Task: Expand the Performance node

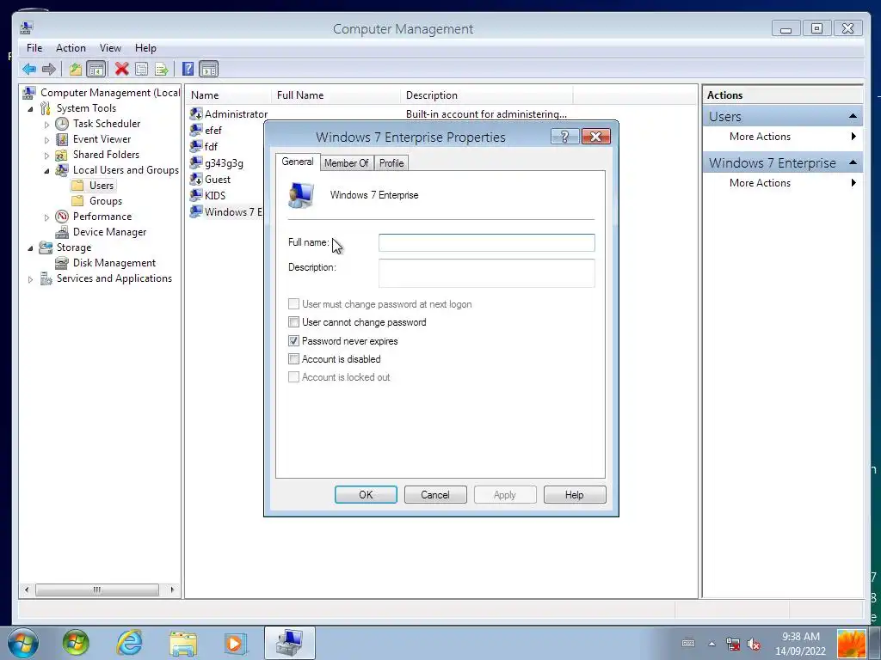Action: click(46, 217)
